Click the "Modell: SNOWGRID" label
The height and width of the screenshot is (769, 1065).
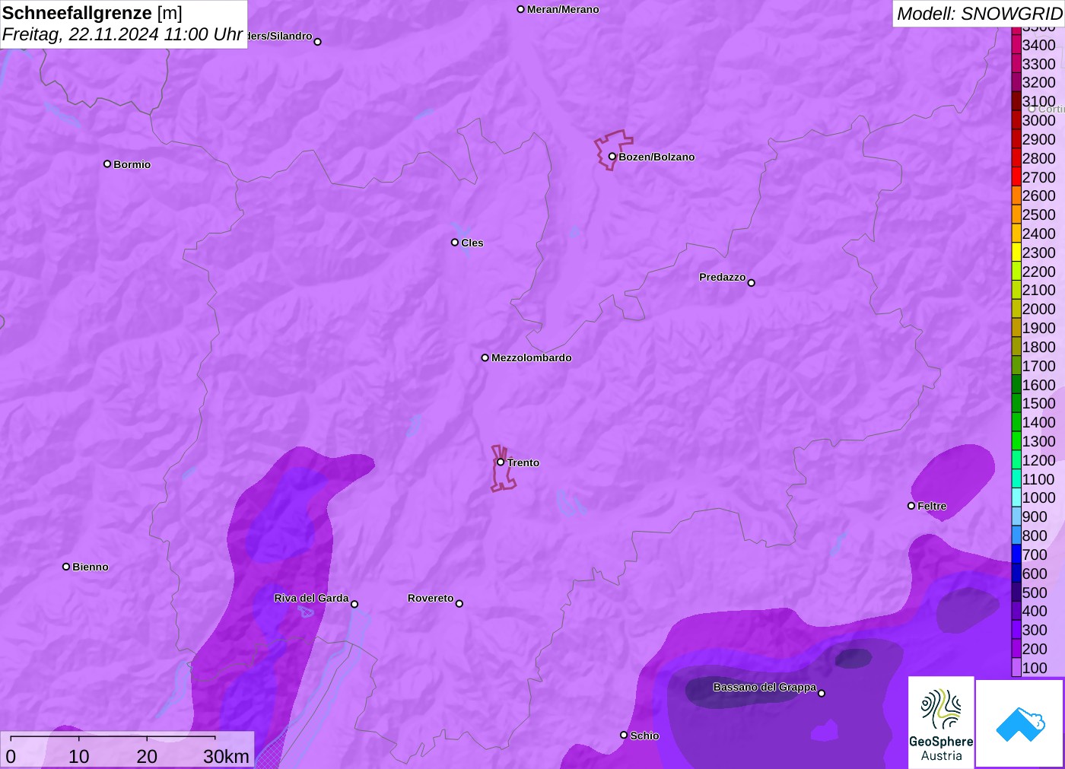tap(979, 14)
